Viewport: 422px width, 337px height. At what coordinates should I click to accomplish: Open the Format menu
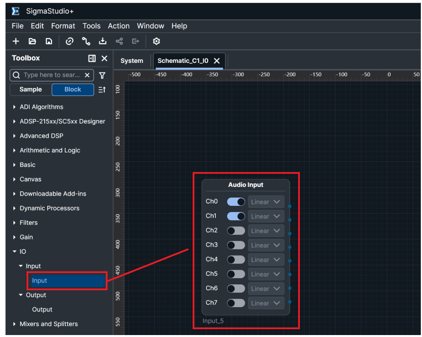tap(63, 26)
